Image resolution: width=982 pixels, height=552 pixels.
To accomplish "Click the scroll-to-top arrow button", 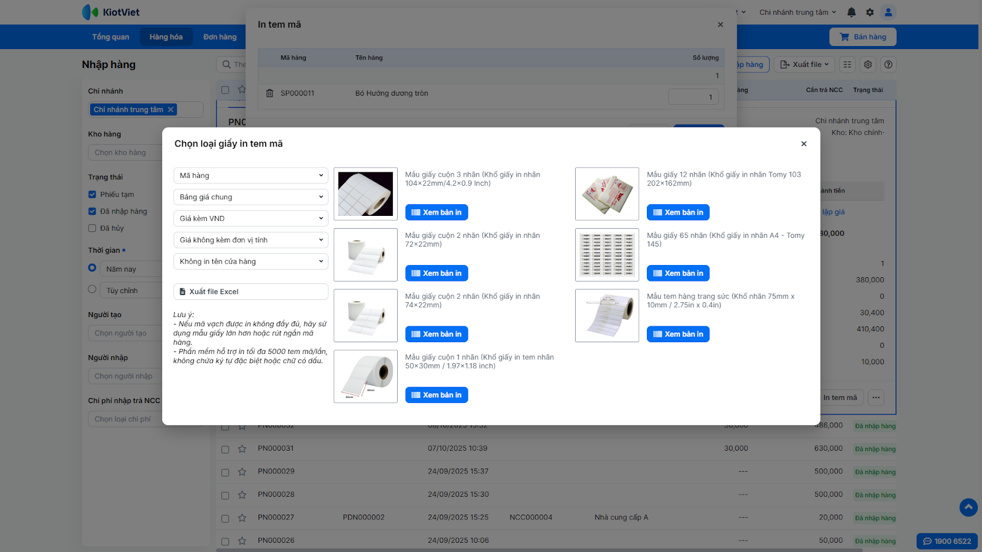I will click(x=968, y=507).
